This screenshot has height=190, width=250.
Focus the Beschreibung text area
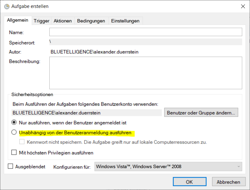tap(146, 73)
